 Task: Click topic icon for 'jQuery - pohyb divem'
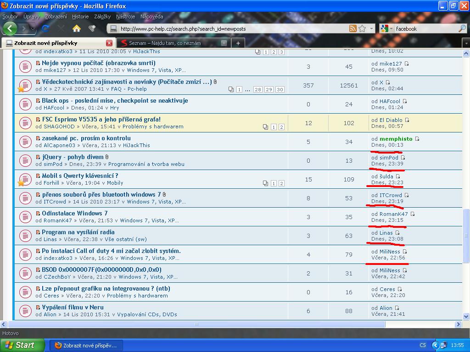coord(26,160)
